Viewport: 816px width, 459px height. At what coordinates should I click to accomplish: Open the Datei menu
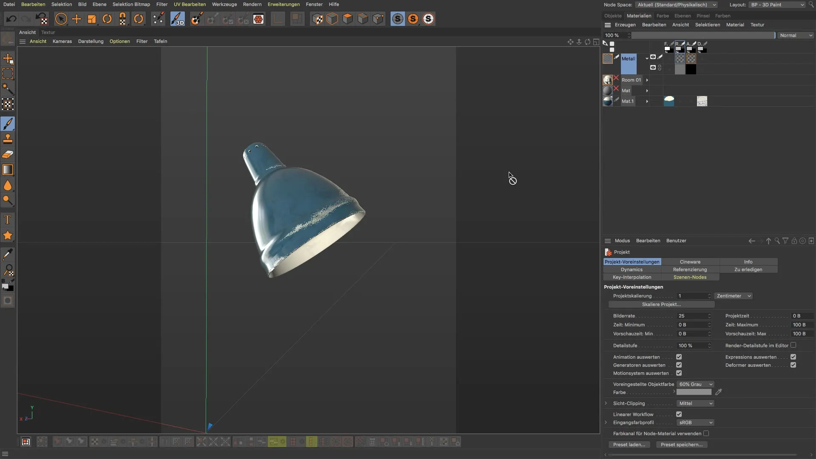pyautogui.click(x=9, y=4)
